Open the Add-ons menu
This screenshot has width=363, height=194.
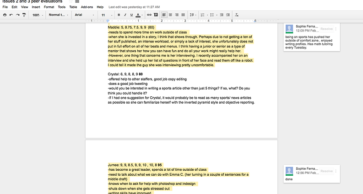click(87, 7)
